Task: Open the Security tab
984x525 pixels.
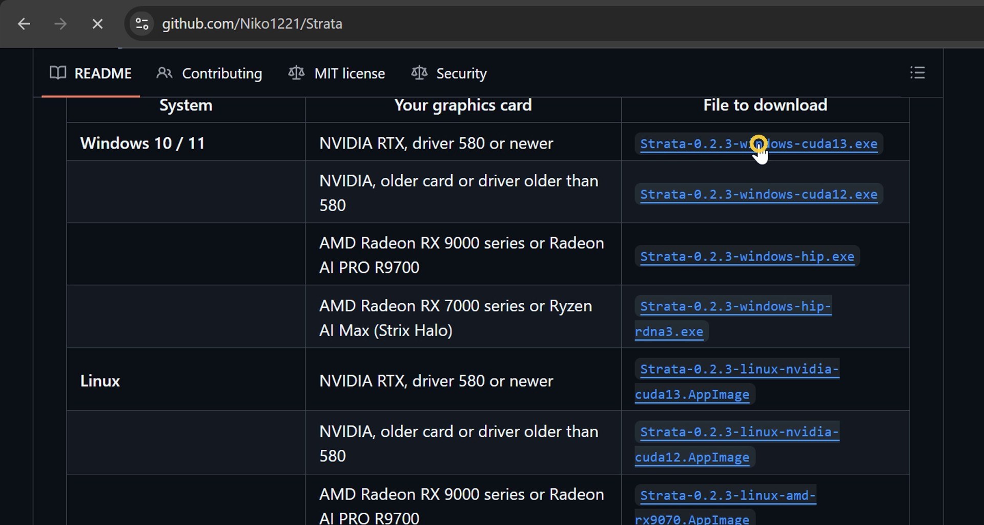Action: pyautogui.click(x=449, y=73)
